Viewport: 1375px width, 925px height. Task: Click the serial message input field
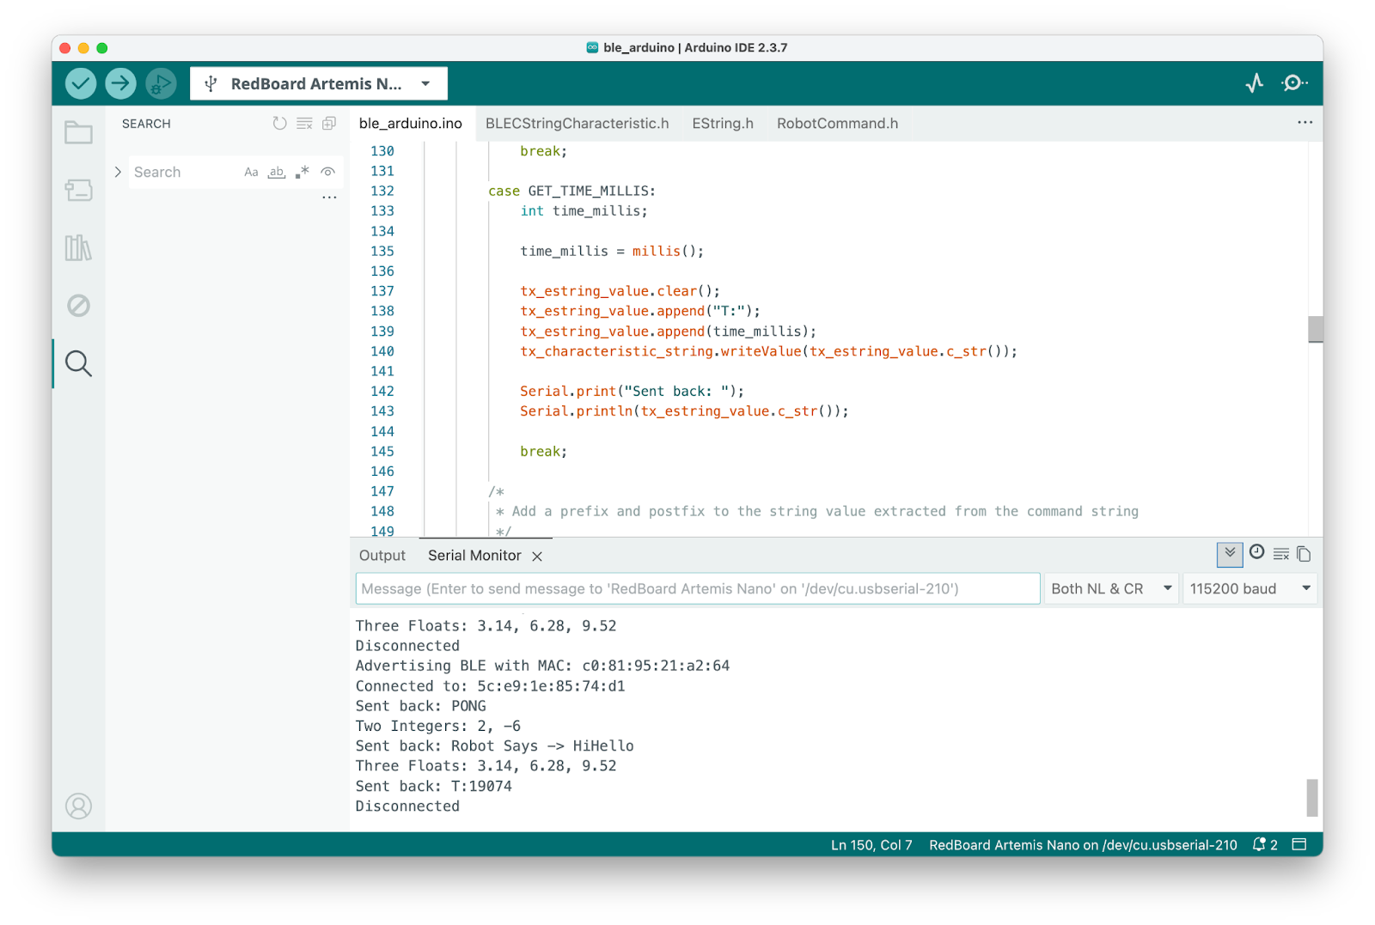(696, 588)
